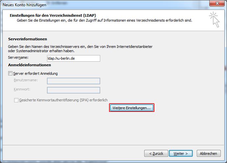Click the Benutzername label
Screen dimensions: 227x163
tap(26, 80)
